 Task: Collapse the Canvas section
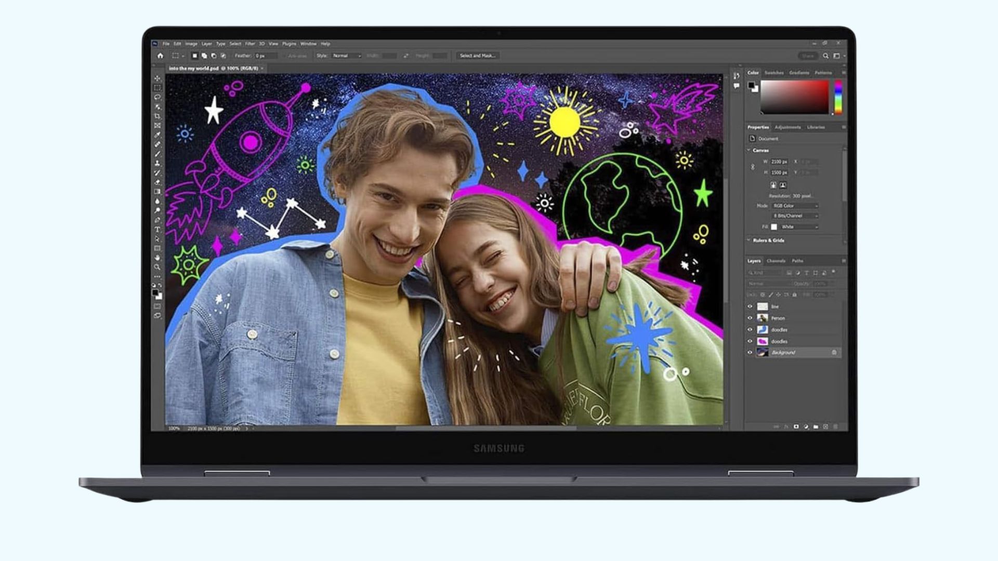749,150
